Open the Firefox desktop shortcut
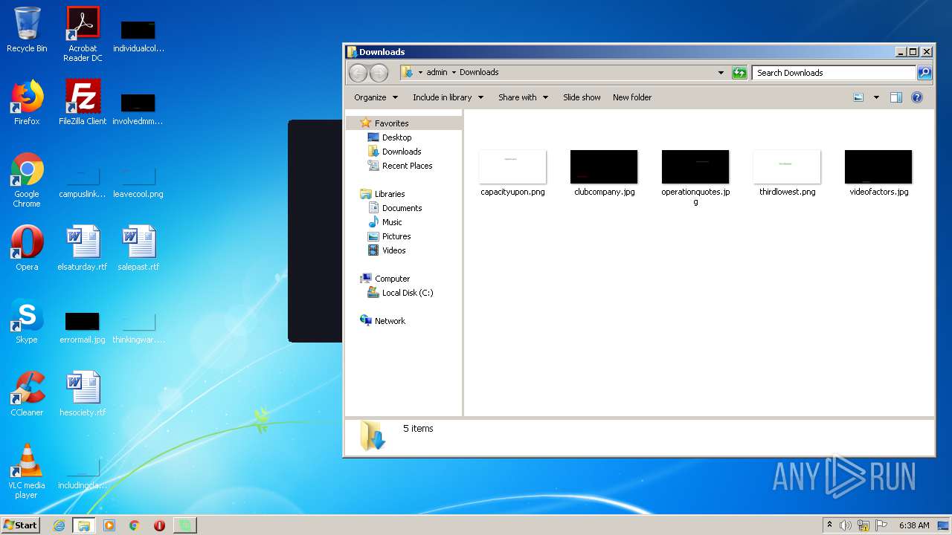 pos(27,103)
